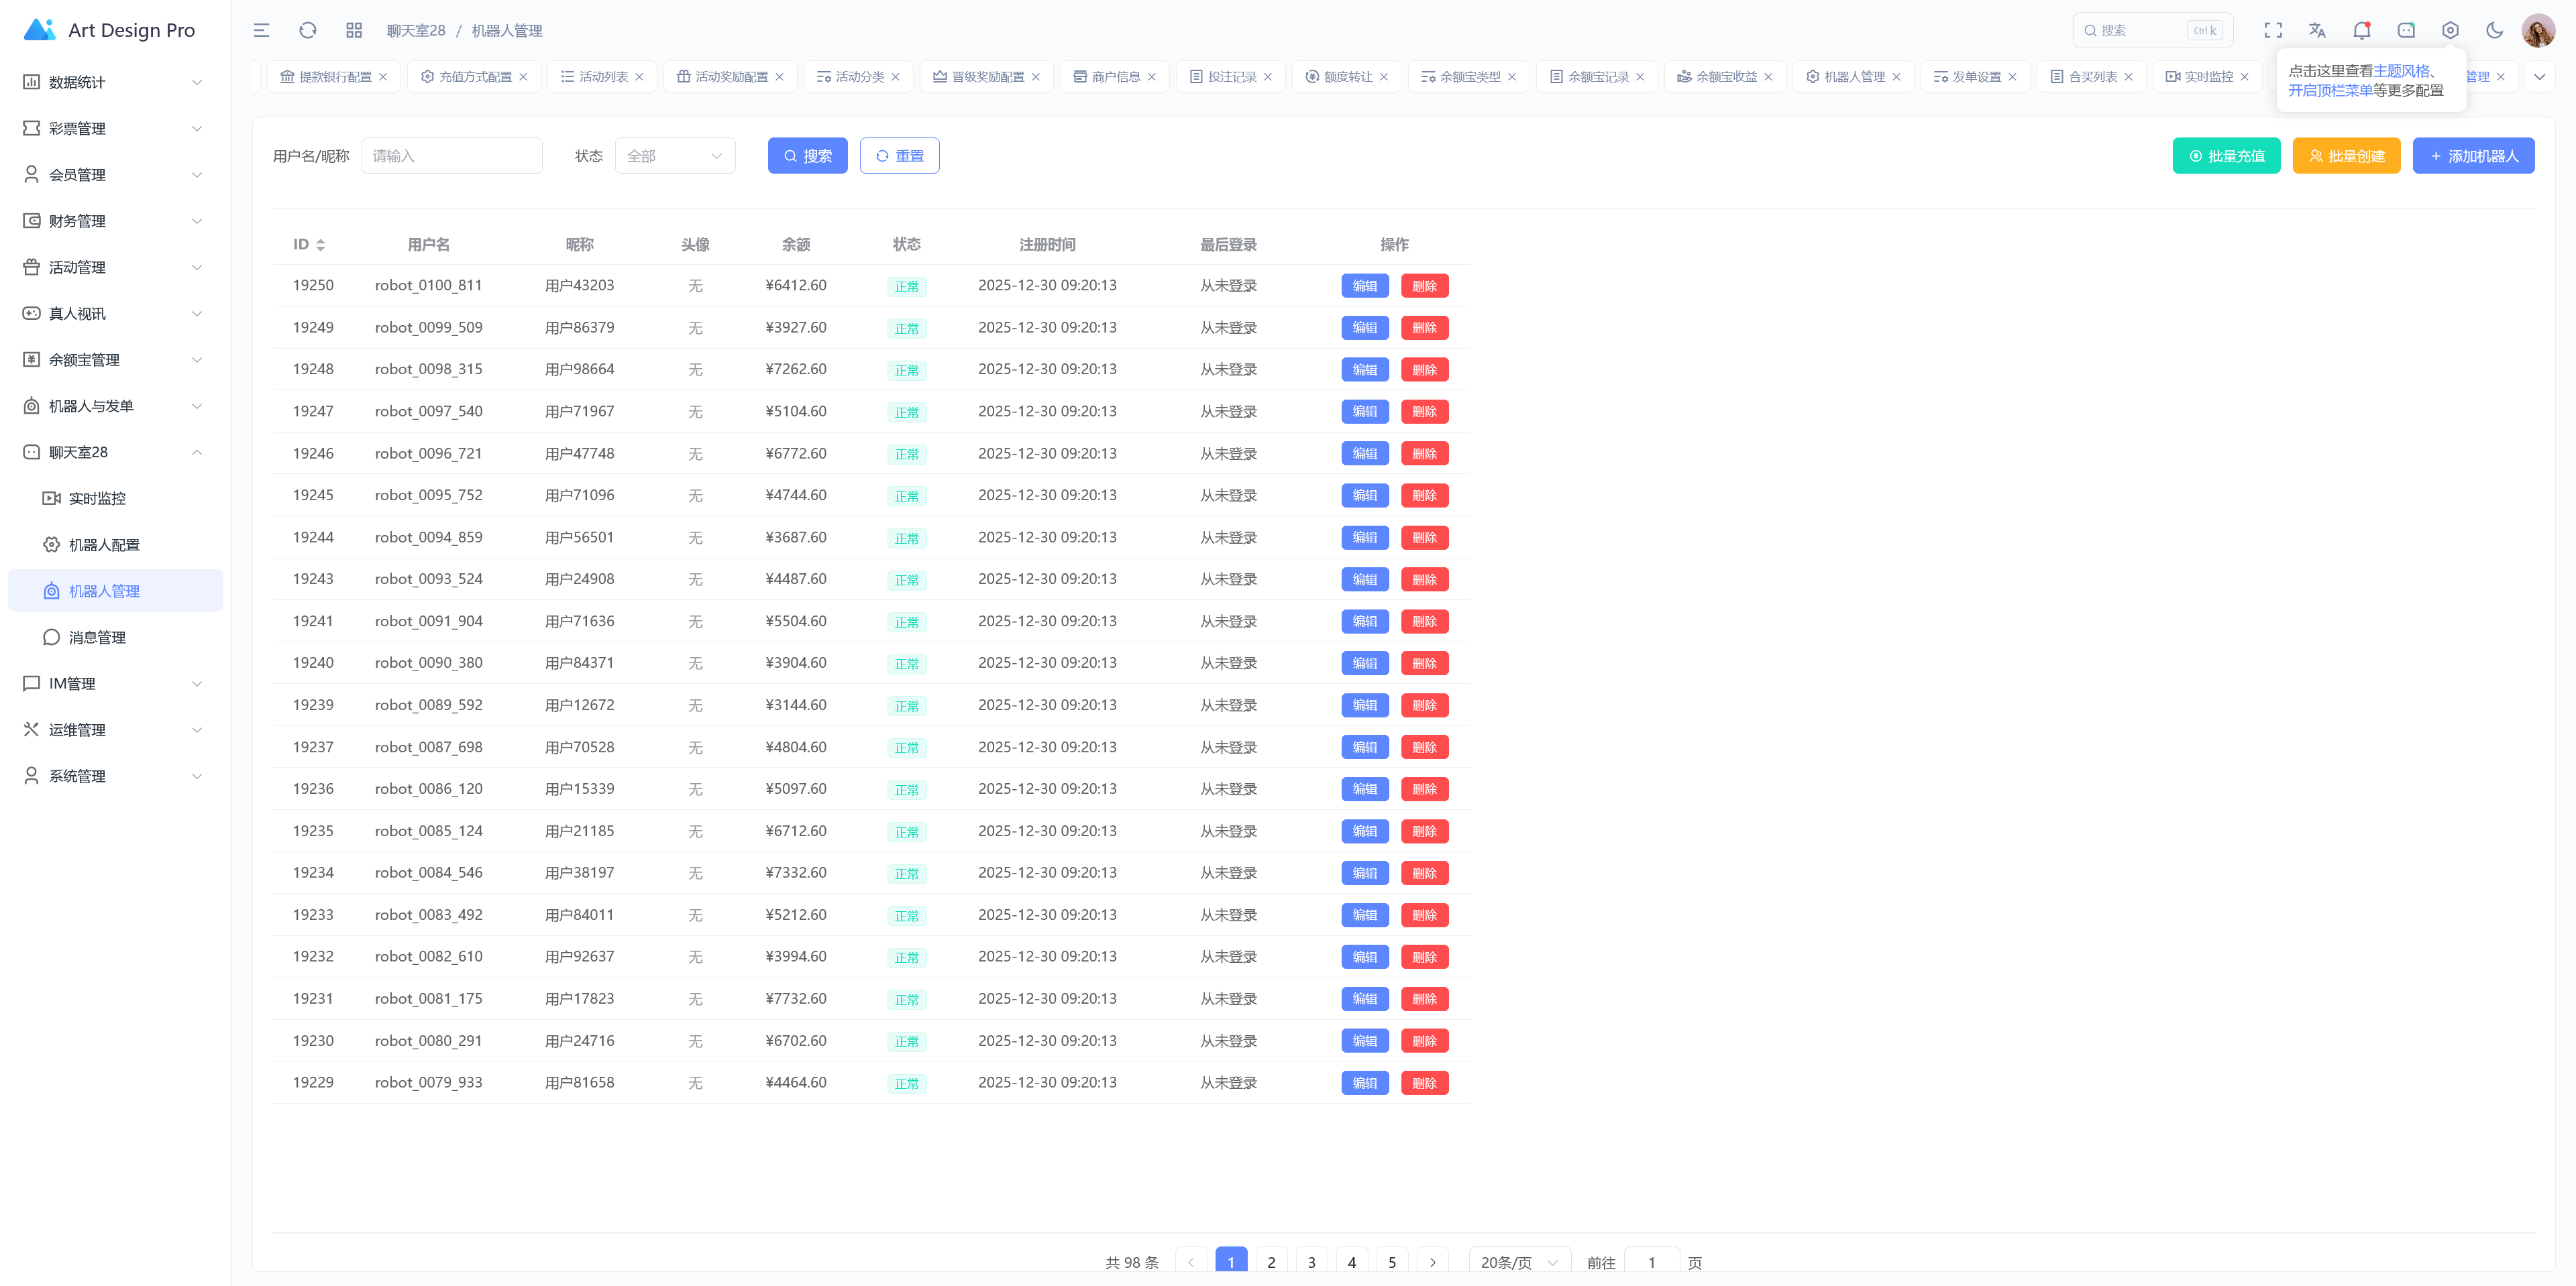
Task: Expand the 活动管理 sidebar menu
Action: [x=115, y=267]
